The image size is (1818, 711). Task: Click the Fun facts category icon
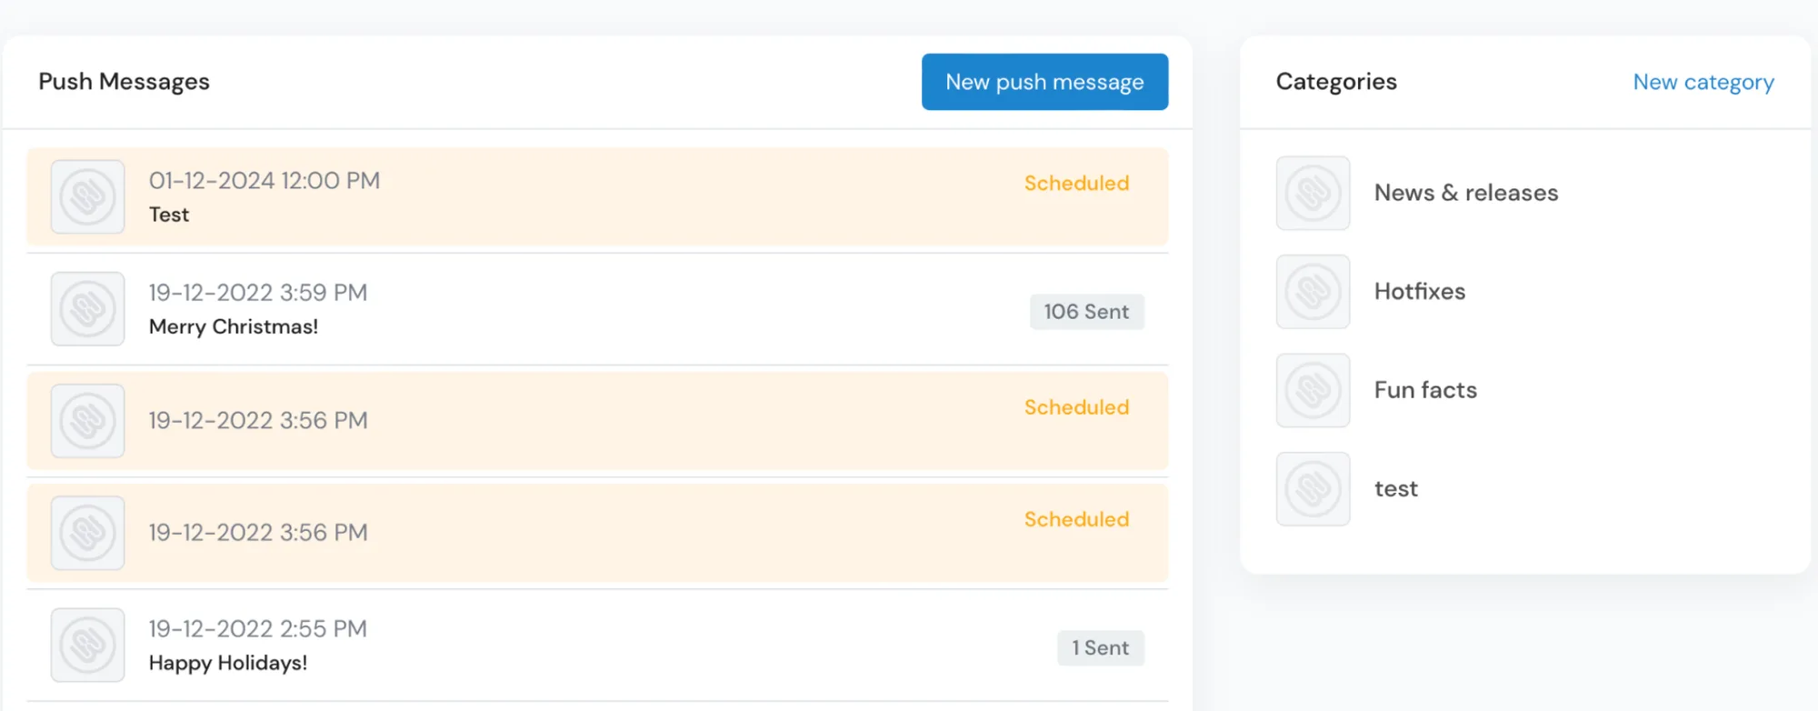click(1313, 390)
